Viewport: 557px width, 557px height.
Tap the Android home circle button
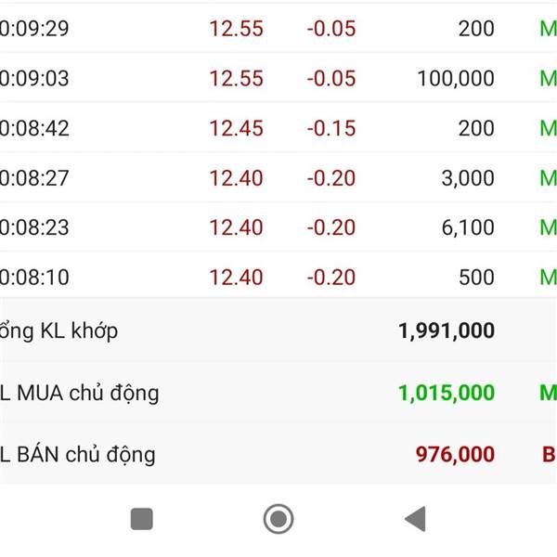278,519
